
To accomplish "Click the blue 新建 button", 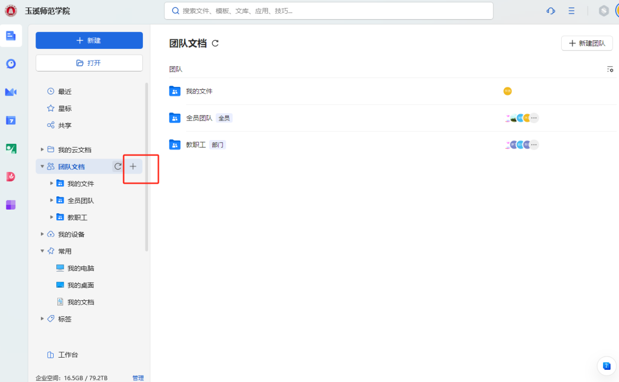I will (89, 40).
